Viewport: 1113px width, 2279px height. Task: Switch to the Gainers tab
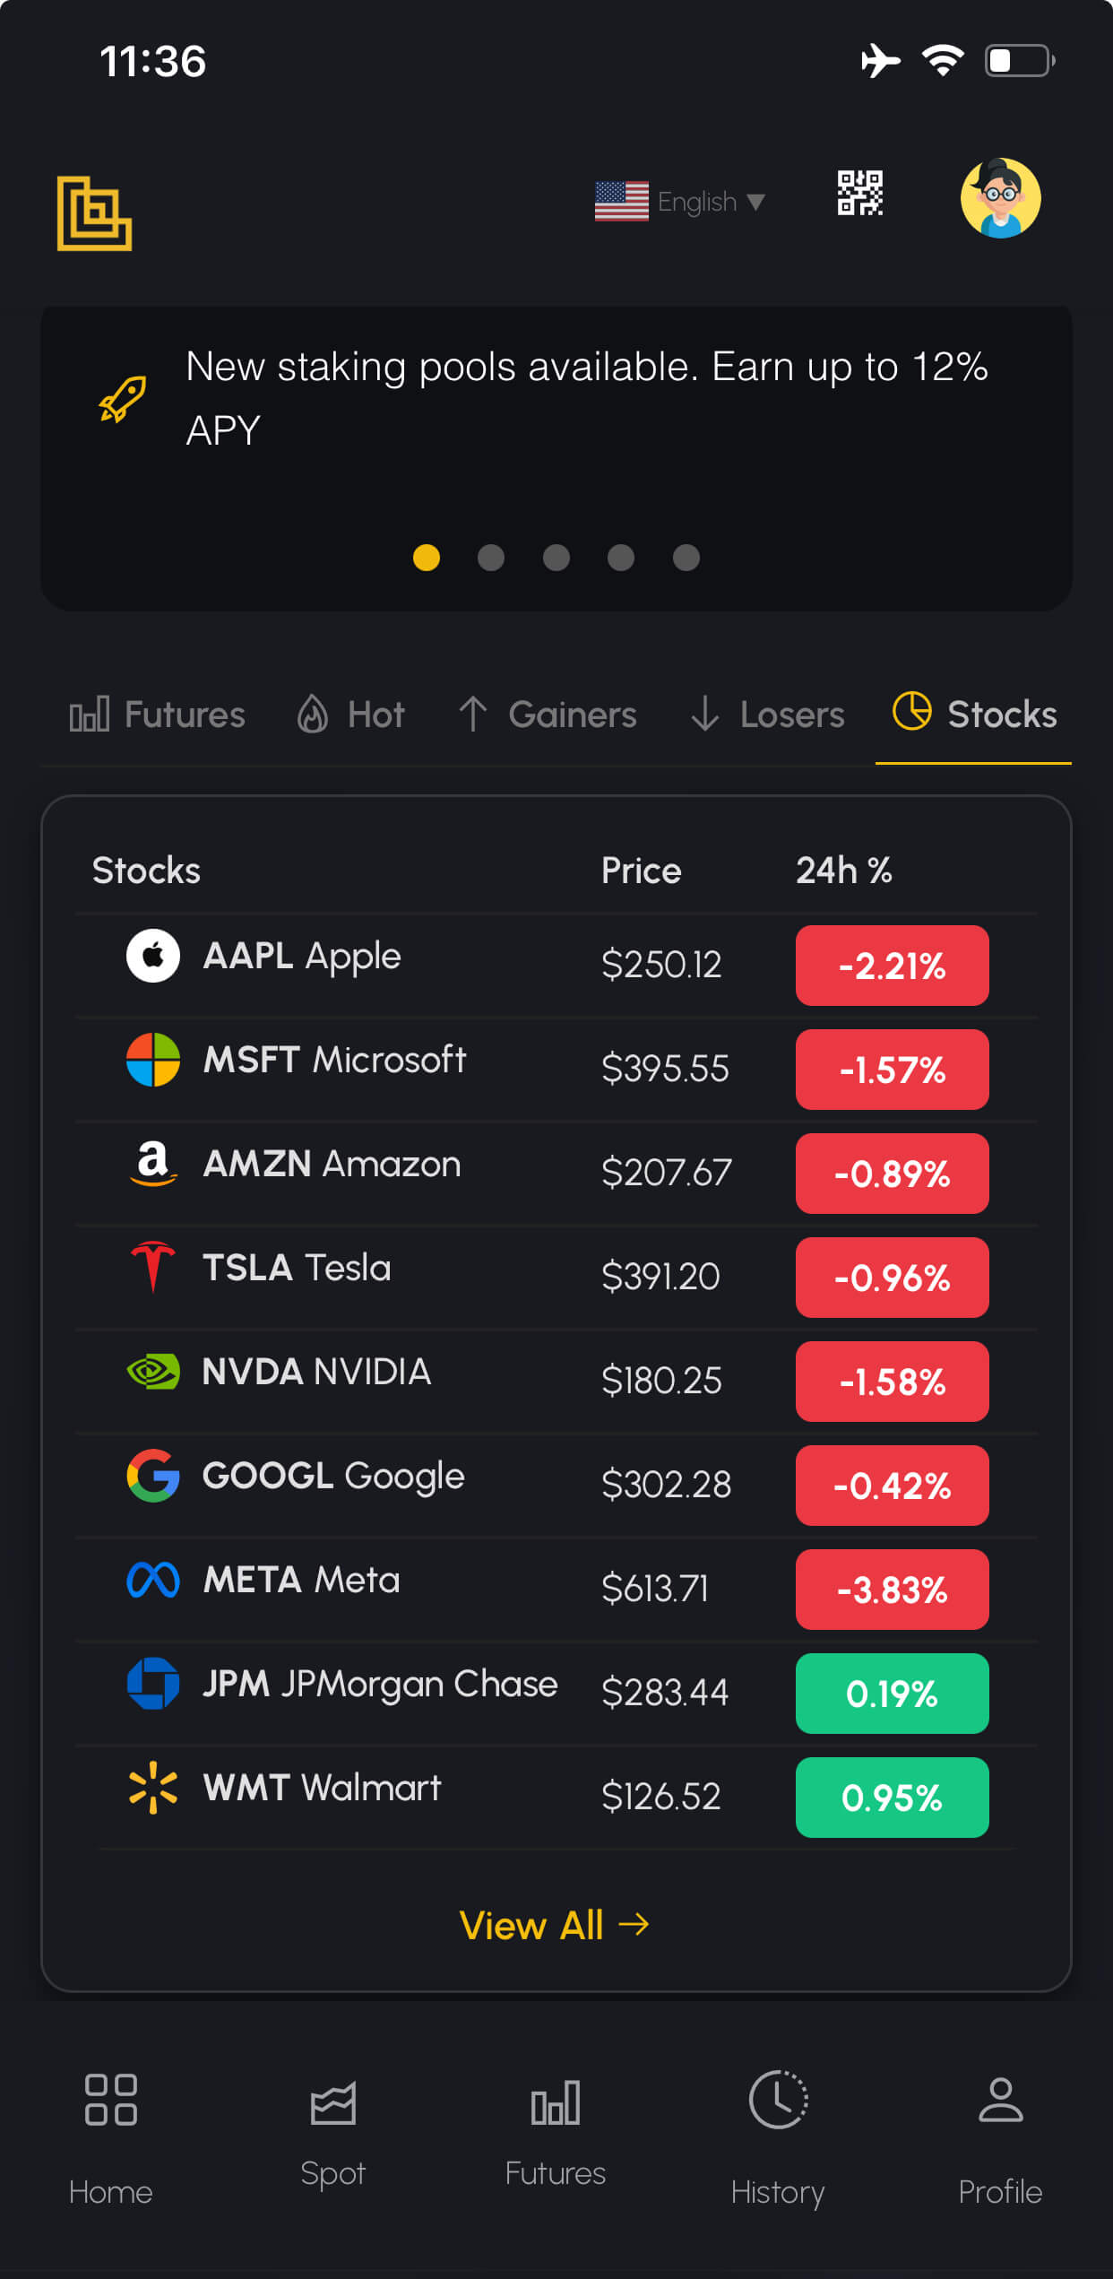tap(548, 715)
